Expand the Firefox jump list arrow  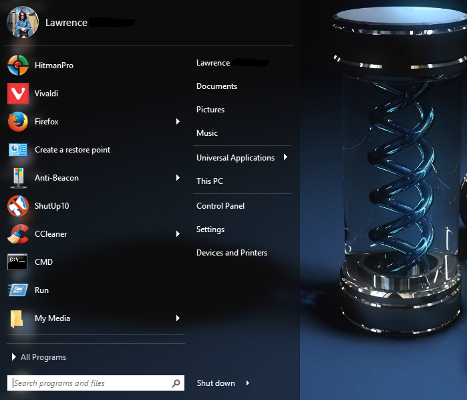pos(178,121)
